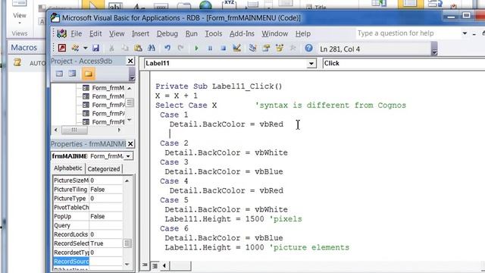Click the View Code icon in Project pane
This screenshot has width=485, height=273.
(59, 74)
